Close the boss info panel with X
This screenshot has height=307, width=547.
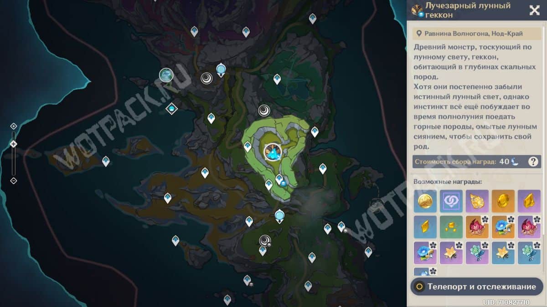[x=534, y=10]
